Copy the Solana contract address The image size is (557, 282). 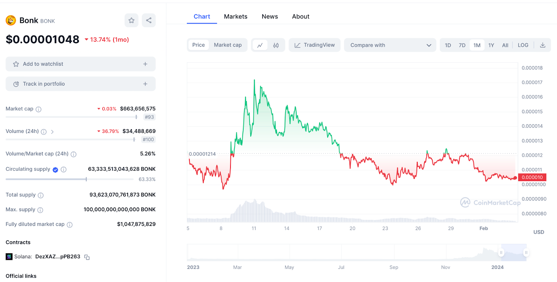click(87, 257)
